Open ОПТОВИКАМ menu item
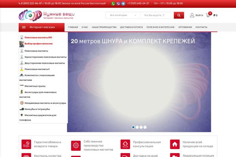 (x=185, y=27)
